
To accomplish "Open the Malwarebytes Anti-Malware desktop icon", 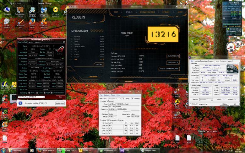I will pos(44,12).
